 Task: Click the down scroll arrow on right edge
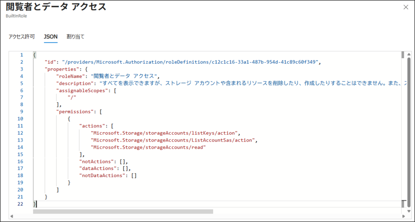point(409,211)
